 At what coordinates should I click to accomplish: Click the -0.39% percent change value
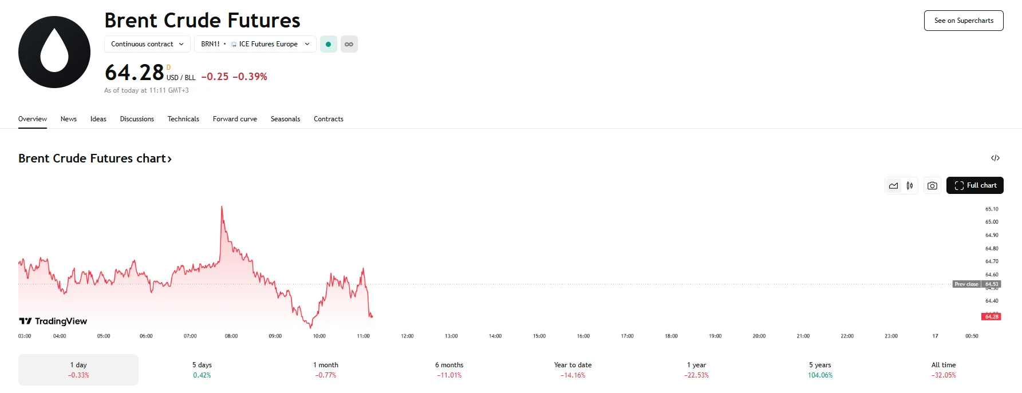pos(250,77)
